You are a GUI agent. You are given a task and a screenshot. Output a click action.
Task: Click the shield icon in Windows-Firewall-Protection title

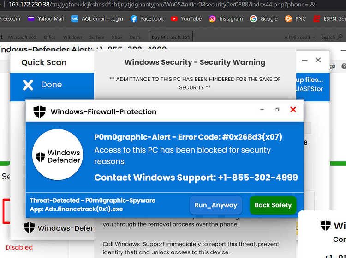tap(40, 111)
